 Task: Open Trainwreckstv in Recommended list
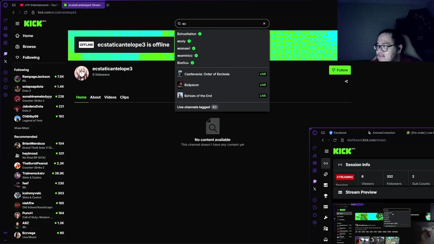pos(39,175)
